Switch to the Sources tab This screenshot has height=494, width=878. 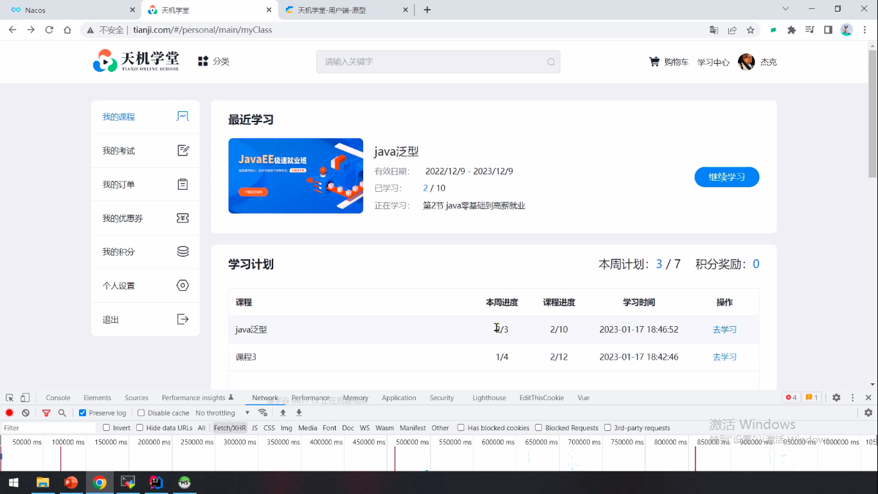point(136,398)
